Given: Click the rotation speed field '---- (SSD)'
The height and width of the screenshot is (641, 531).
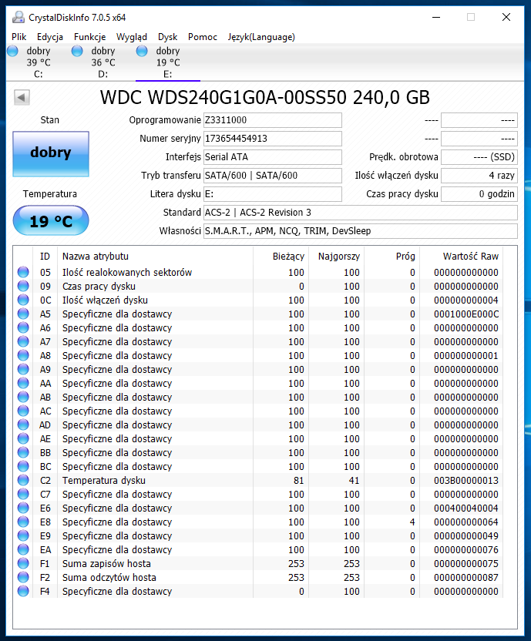Looking at the screenshot, I should (x=479, y=157).
